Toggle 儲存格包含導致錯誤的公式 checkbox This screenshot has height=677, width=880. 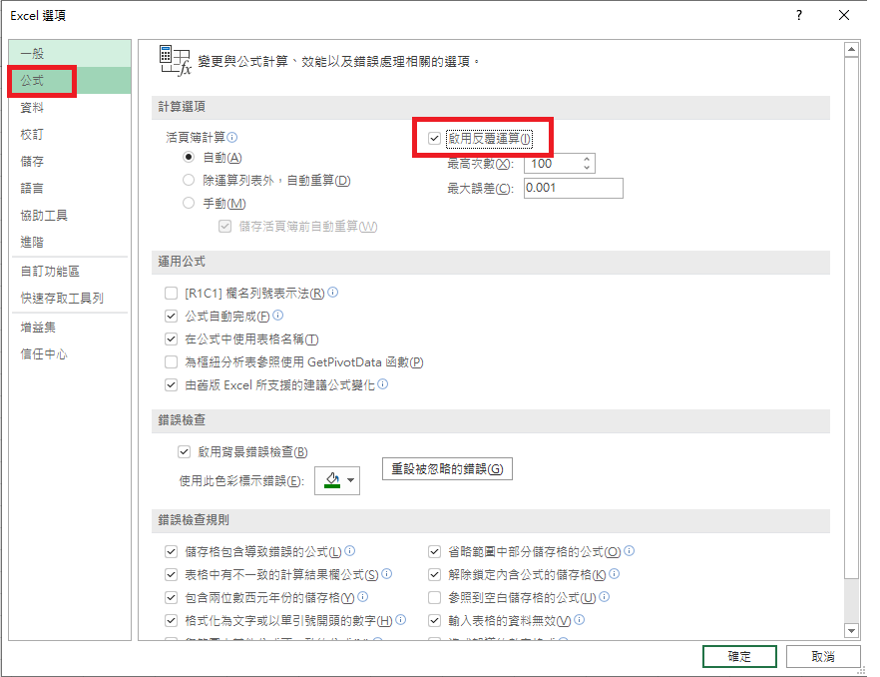172,552
